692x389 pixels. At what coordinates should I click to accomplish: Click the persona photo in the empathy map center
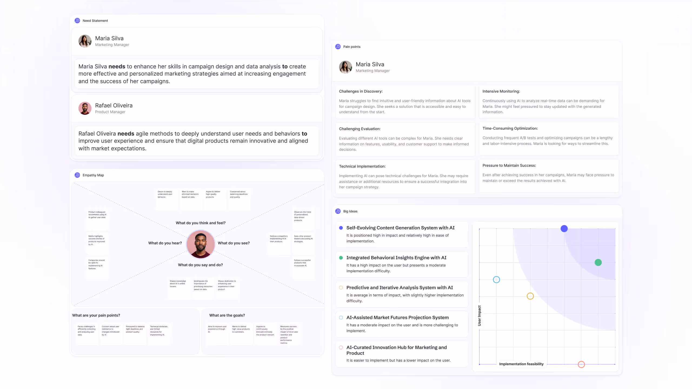(x=200, y=244)
